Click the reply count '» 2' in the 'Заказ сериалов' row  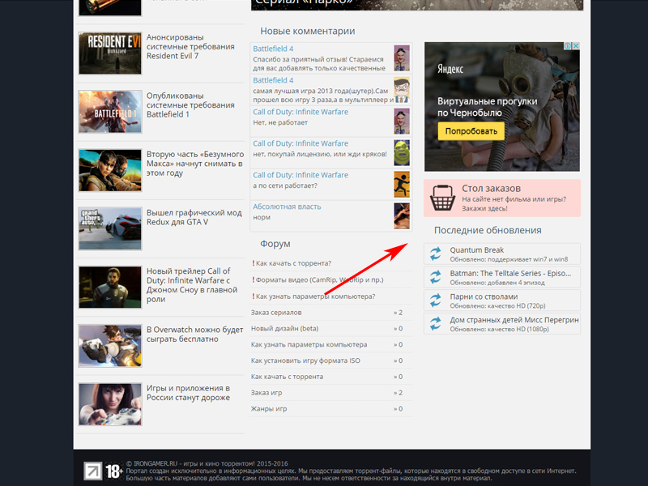tap(398, 313)
